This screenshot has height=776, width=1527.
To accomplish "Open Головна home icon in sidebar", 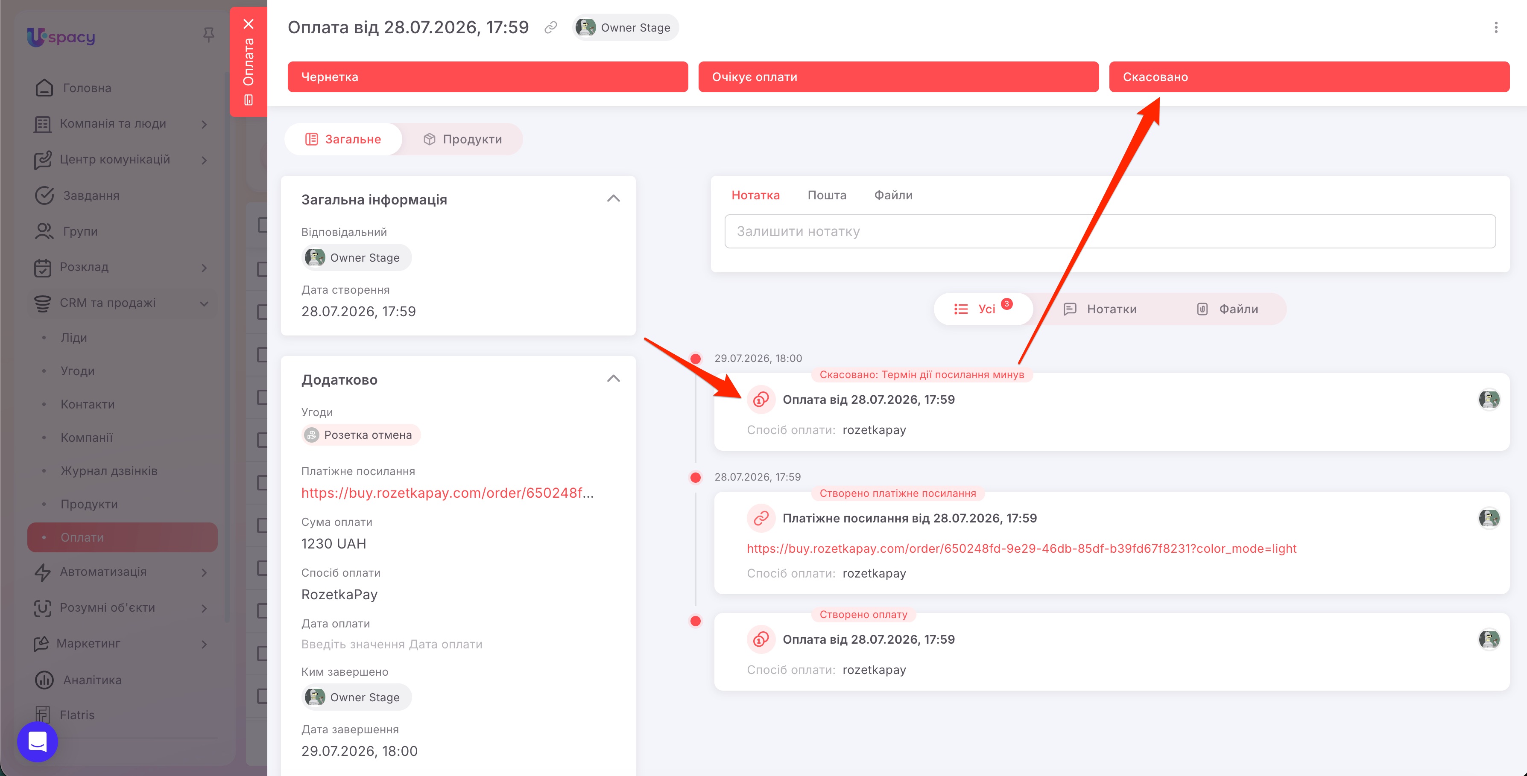I will [44, 88].
